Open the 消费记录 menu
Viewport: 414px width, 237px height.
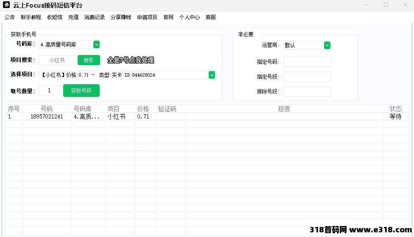point(95,17)
